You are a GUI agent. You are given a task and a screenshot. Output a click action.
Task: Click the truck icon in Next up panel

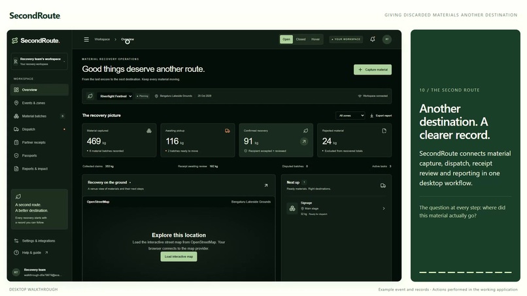coord(382,186)
